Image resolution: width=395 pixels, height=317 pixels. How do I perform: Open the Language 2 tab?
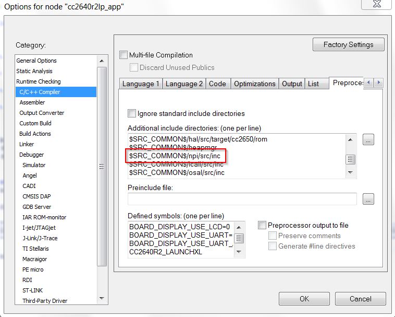click(x=184, y=84)
